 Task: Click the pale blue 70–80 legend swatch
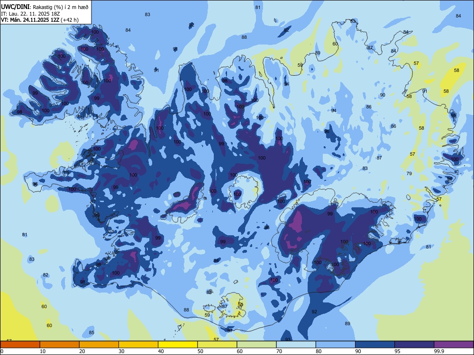(296, 345)
